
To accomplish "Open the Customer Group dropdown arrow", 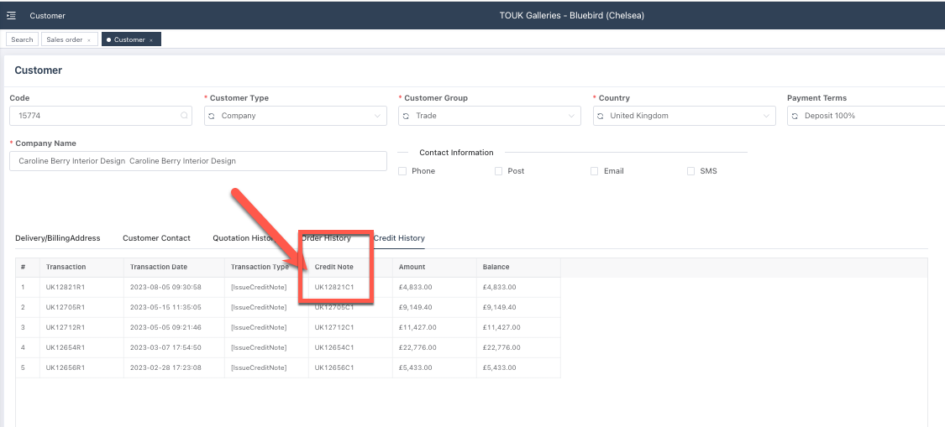I will [571, 116].
